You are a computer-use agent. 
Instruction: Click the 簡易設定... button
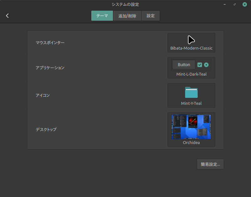[x=210, y=164]
